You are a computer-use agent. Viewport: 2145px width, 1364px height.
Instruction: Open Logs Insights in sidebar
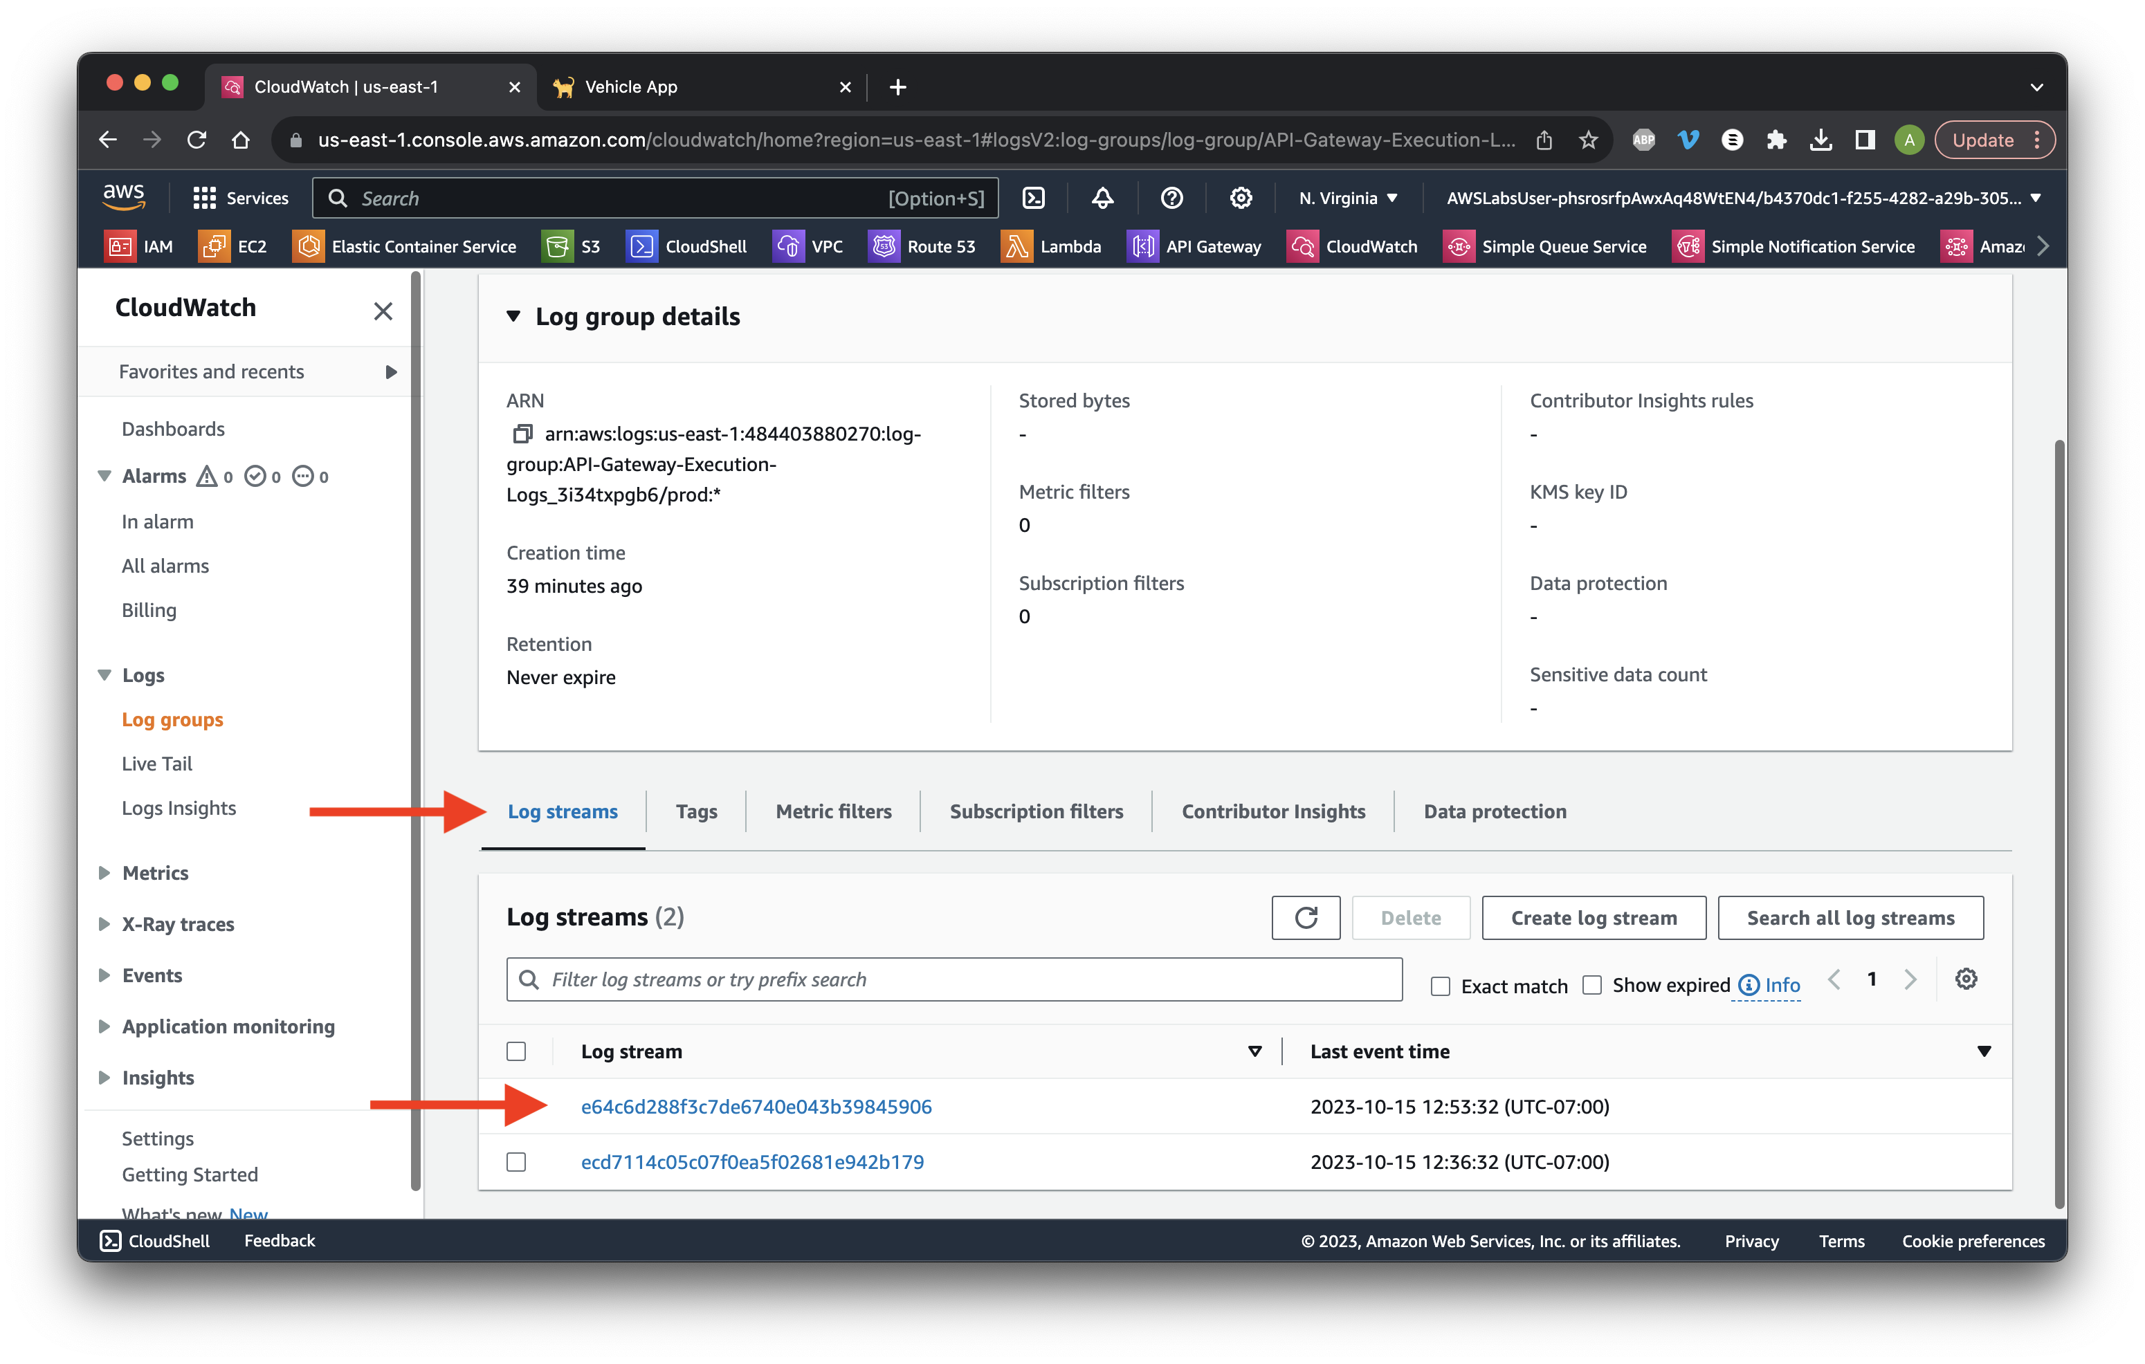[x=178, y=807]
